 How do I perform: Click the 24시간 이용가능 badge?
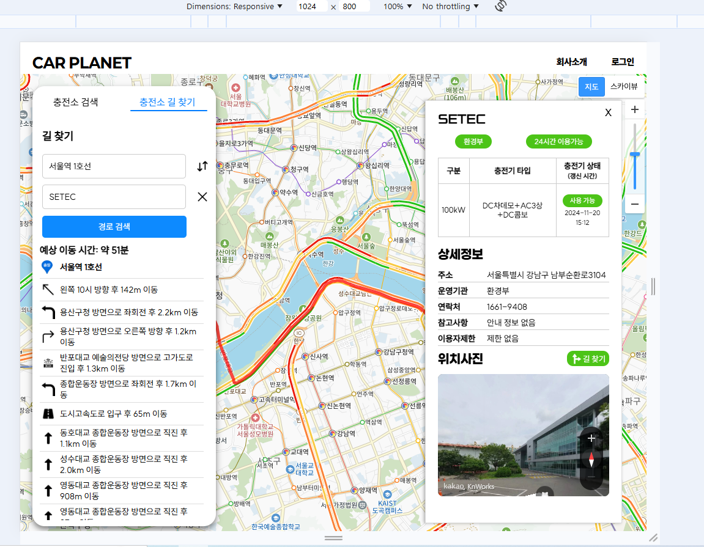(x=558, y=141)
